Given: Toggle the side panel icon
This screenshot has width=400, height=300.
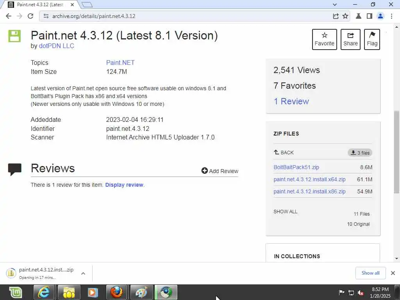Looking at the screenshot, I should coord(370,16).
